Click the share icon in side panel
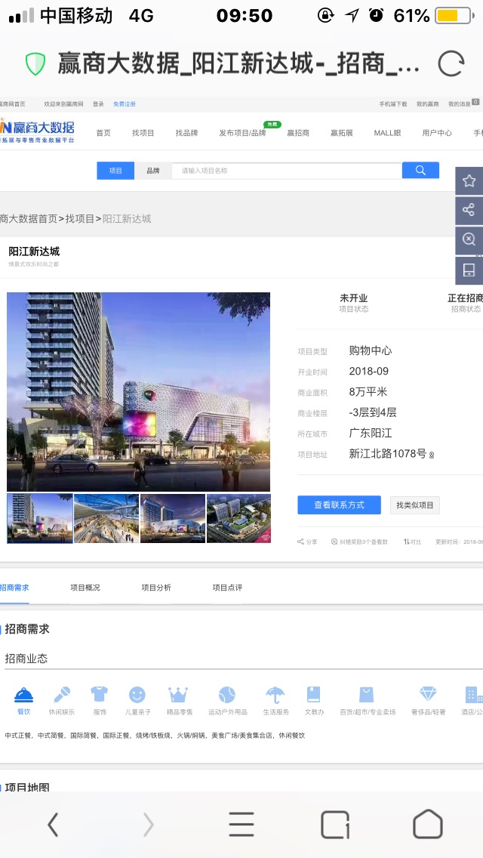Viewport: 483px width, 858px height. [469, 210]
